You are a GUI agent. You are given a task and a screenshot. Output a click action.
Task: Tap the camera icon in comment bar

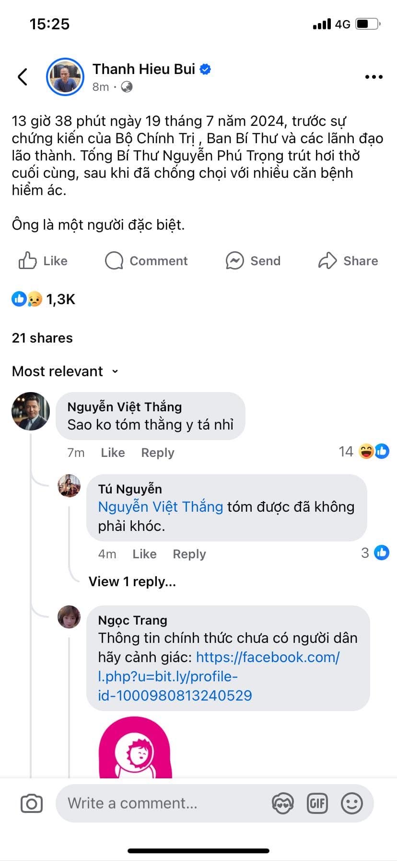[32, 803]
